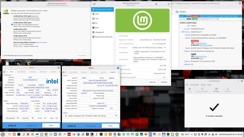
Task: Click the green shield icon on the panel
Action: tap(177, 134)
